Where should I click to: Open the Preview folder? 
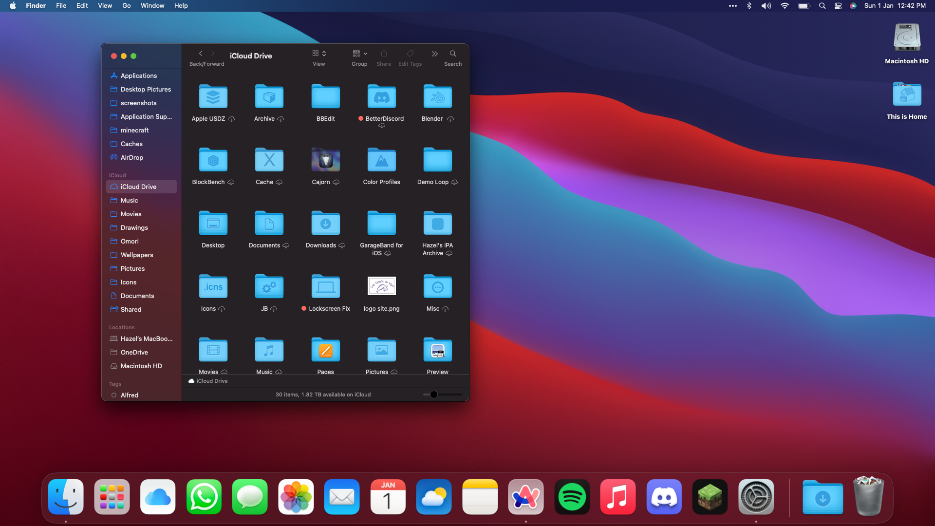click(437, 350)
